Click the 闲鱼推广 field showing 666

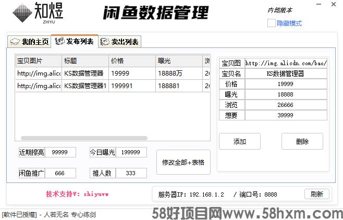pos(60,173)
